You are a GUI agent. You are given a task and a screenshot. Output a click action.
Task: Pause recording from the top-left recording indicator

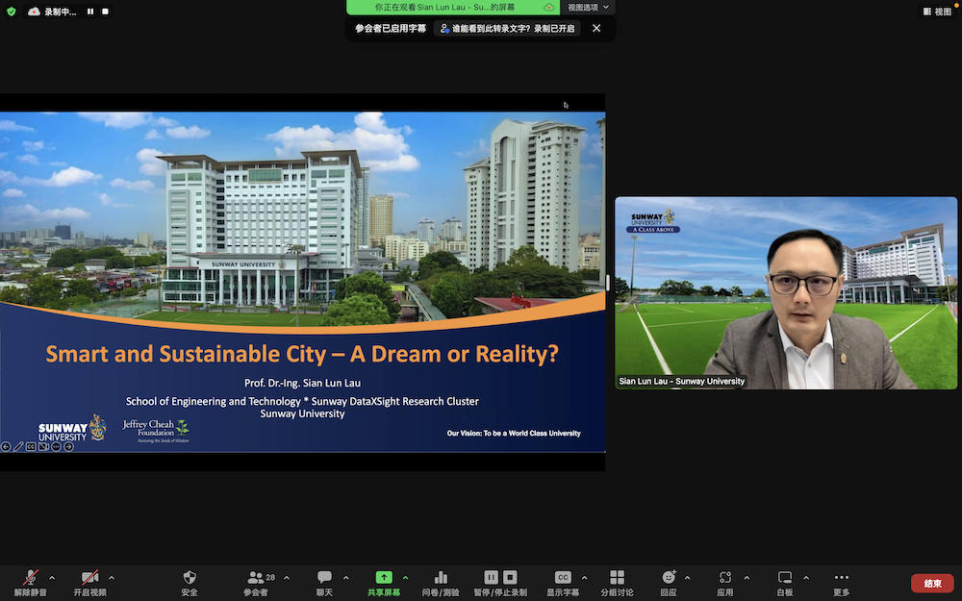coord(90,11)
